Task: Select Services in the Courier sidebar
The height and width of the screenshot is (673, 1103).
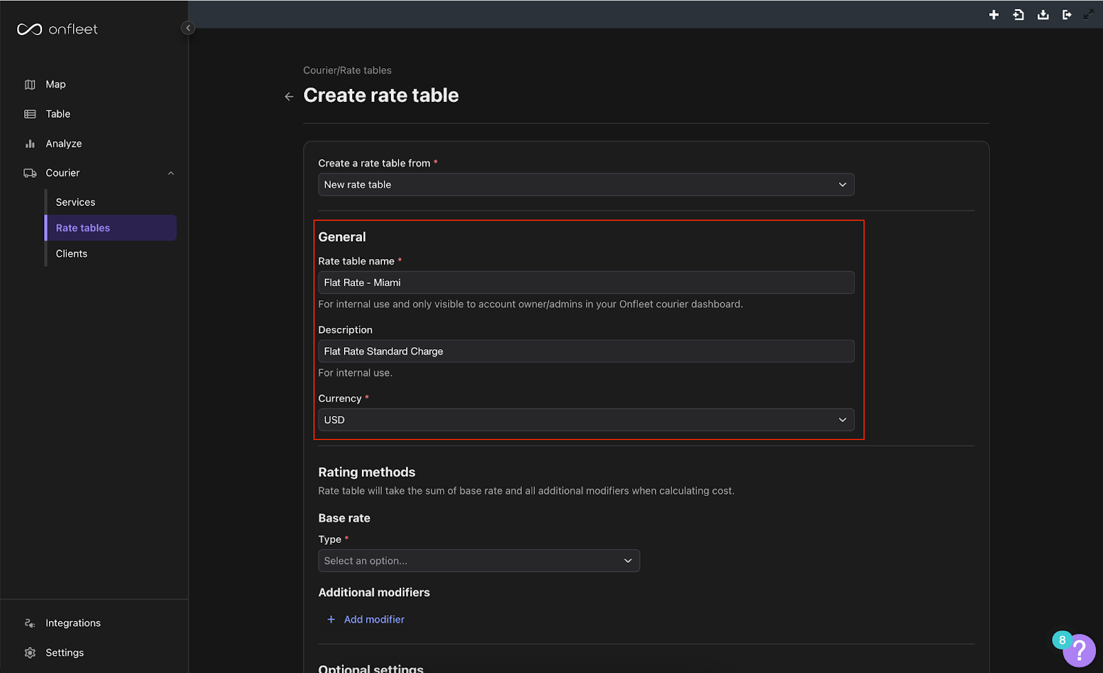Action: click(75, 202)
